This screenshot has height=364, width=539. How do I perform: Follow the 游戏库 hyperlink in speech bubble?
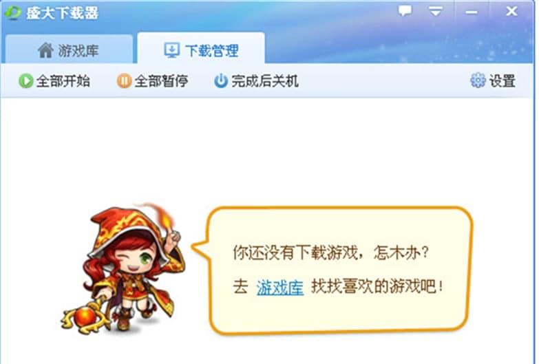279,288
